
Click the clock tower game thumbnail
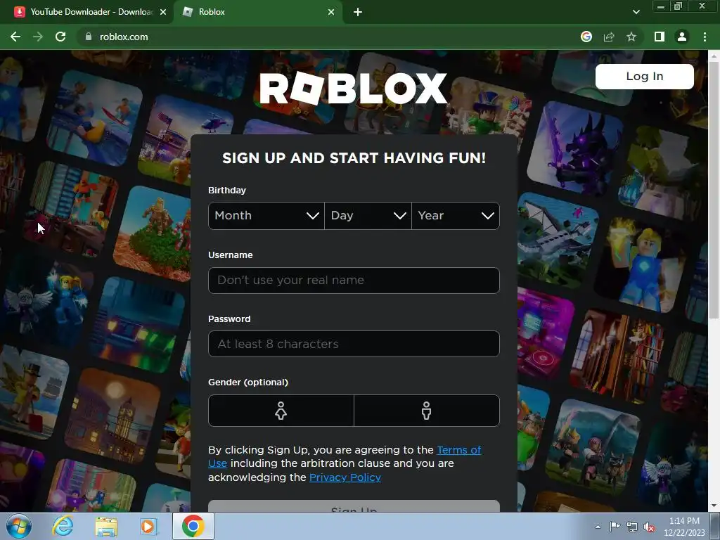pos(113,416)
